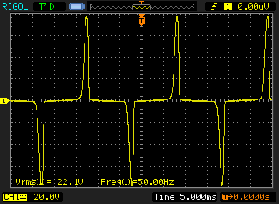Click the channel 1 ground level marker

pos(4,101)
